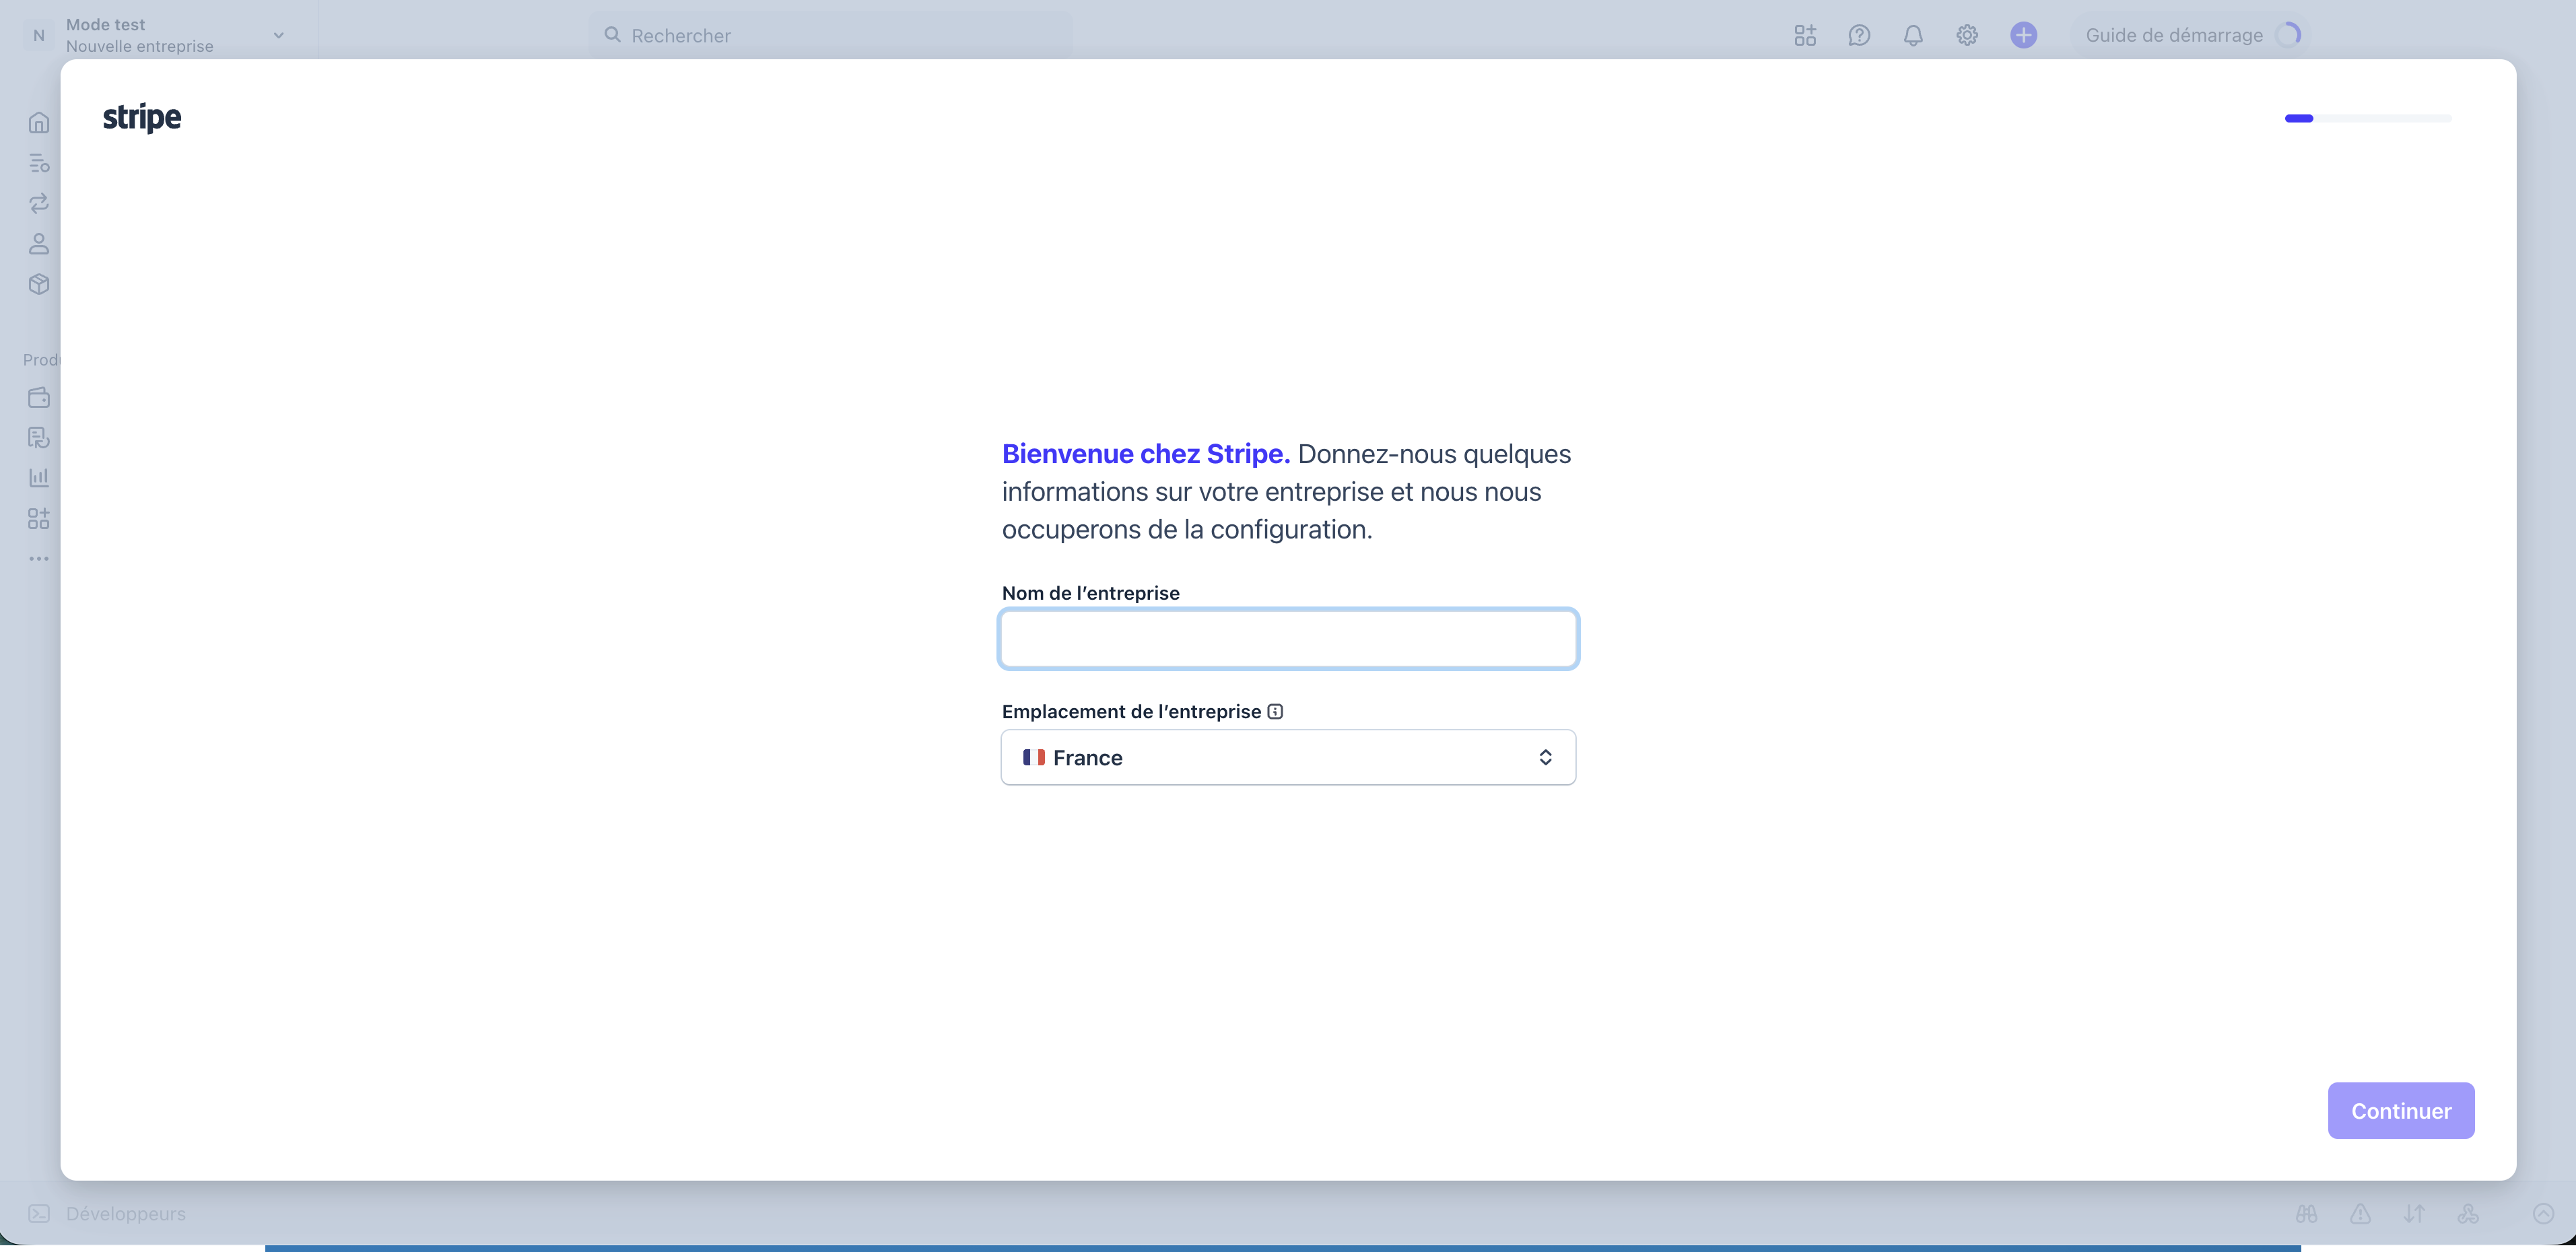Click the sidebar three-dot more icon
Image resolution: width=2576 pixels, height=1252 pixels.
[x=39, y=559]
